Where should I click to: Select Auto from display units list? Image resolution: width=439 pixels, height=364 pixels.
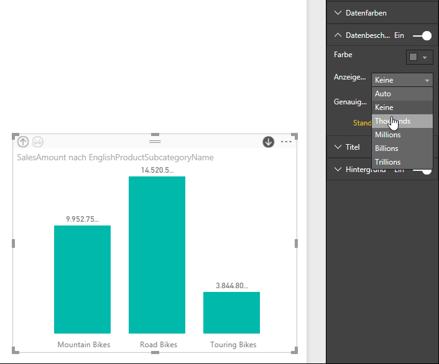pos(402,94)
